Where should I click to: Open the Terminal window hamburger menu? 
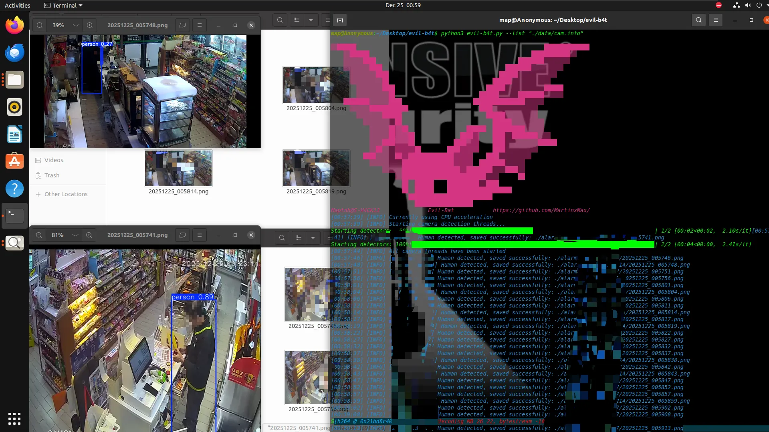(716, 20)
